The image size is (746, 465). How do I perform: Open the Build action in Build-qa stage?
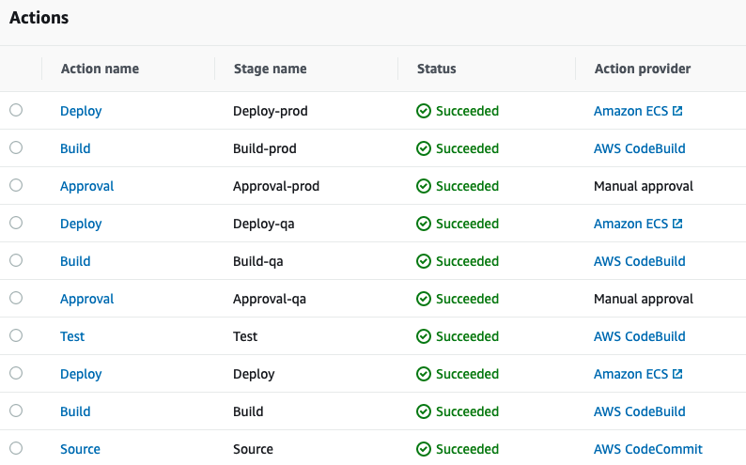coord(75,261)
